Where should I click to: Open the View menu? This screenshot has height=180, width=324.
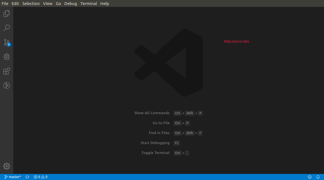click(48, 4)
